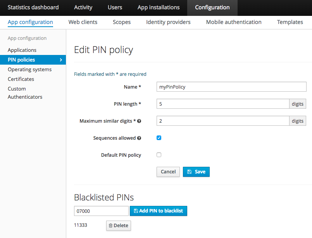
Task: Click the save disk icon on the Save button
Action: (190, 171)
